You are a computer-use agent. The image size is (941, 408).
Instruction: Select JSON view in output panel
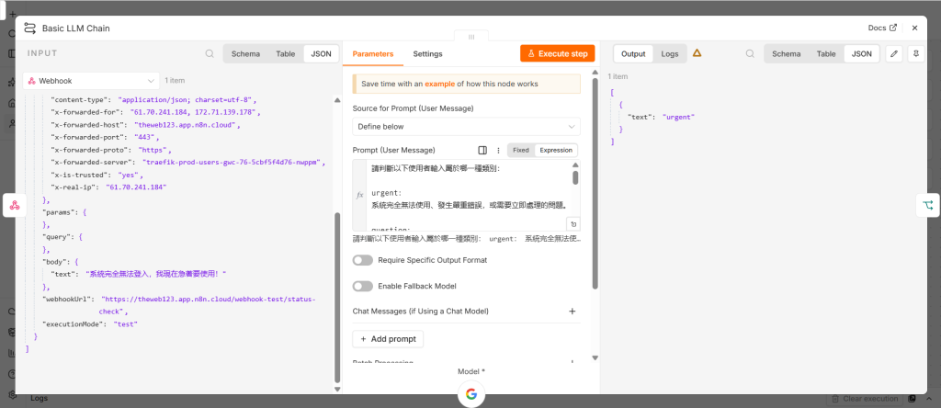(862, 53)
